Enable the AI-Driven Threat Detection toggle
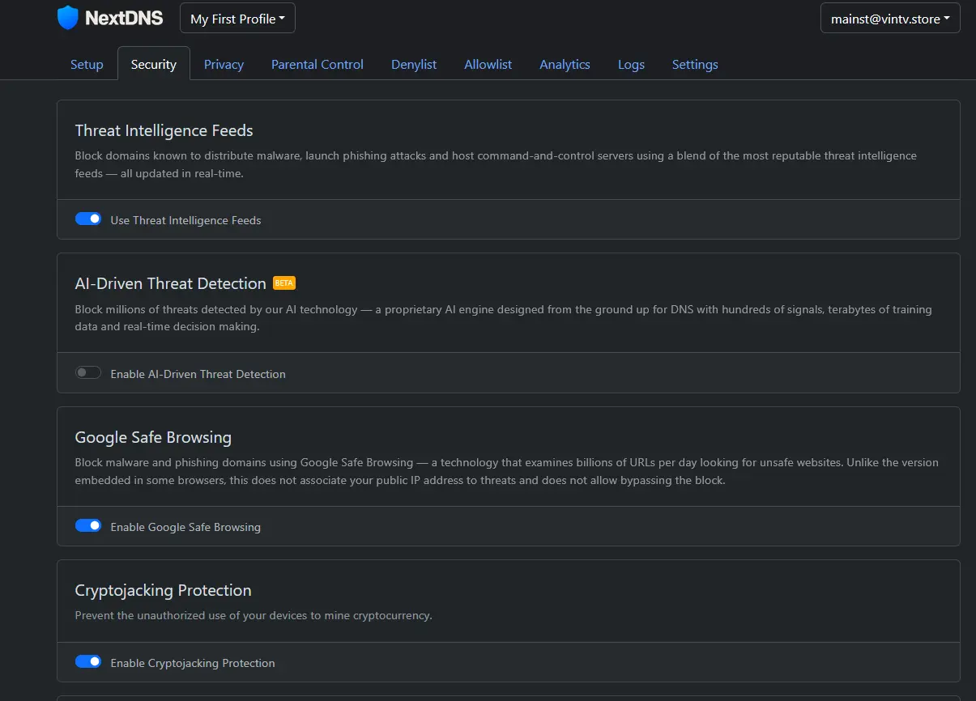 88,373
